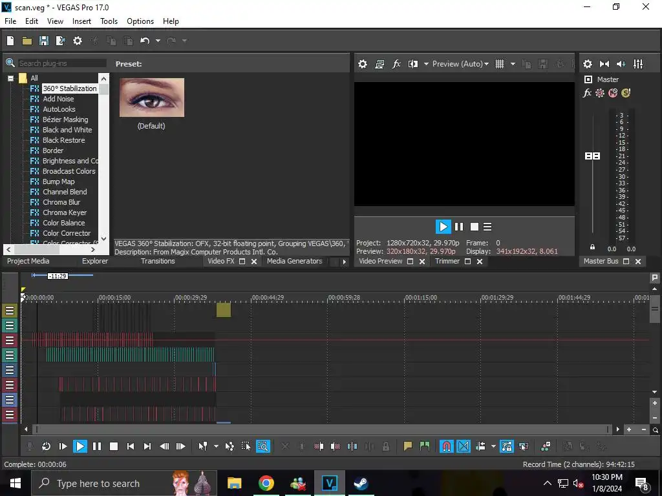Toggle preview on external monitor
Image resolution: width=662 pixels, height=496 pixels.
(x=379, y=64)
